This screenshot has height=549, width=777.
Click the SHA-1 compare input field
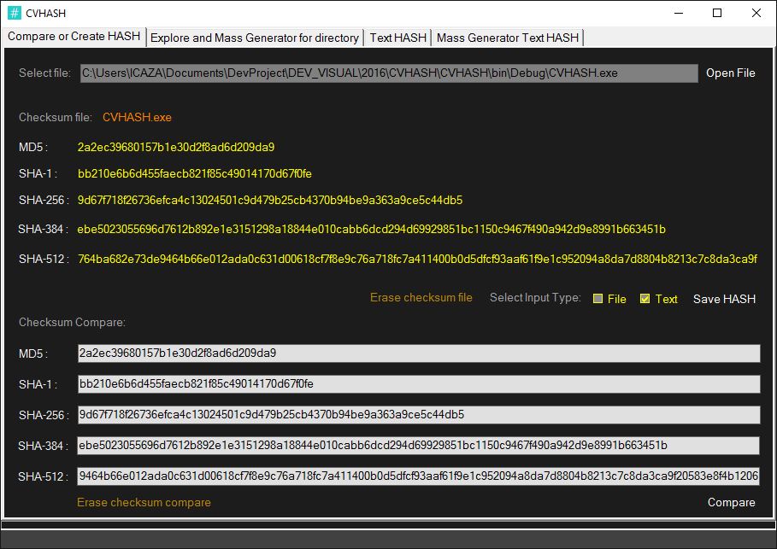click(419, 384)
